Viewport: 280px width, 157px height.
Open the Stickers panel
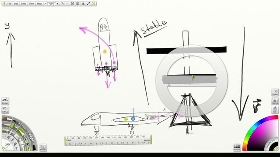point(5,101)
